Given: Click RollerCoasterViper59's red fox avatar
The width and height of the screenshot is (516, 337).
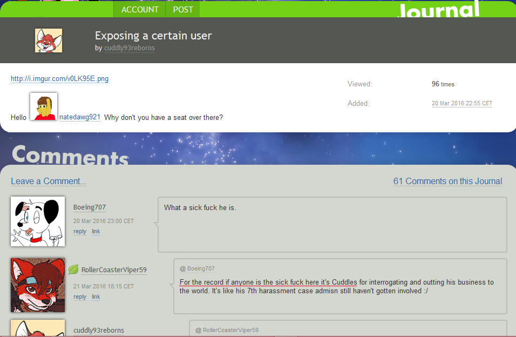Looking at the screenshot, I should [38, 285].
